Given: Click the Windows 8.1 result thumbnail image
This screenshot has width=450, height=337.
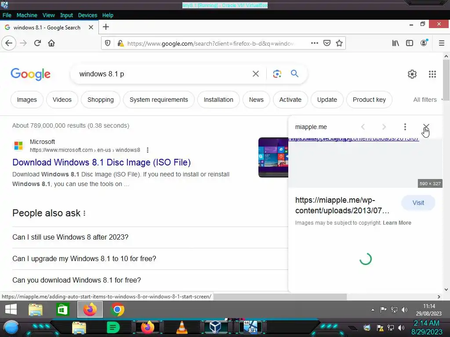Looking at the screenshot, I should (x=273, y=158).
